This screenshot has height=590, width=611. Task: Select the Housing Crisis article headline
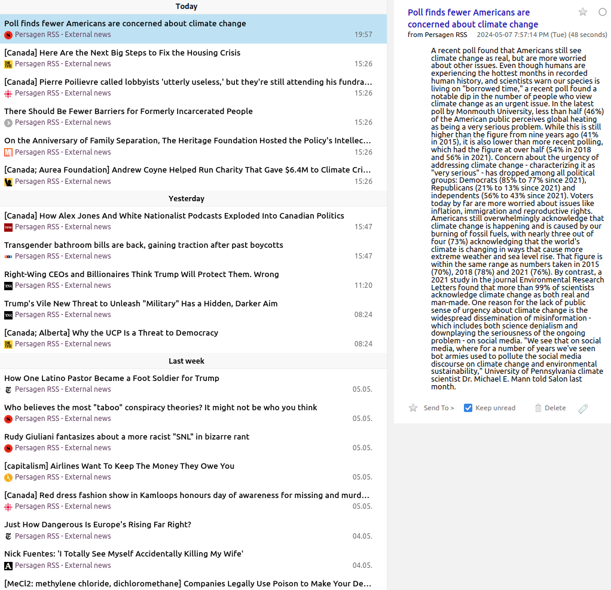point(123,53)
